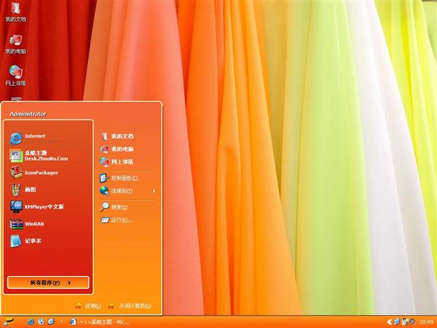This screenshot has width=437, height=328.
Task: Click the network globe tray icon
Action: (x=397, y=322)
